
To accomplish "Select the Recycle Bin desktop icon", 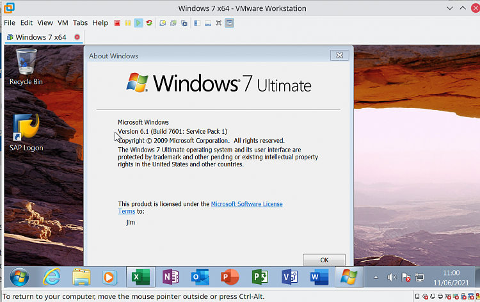I will [x=26, y=67].
